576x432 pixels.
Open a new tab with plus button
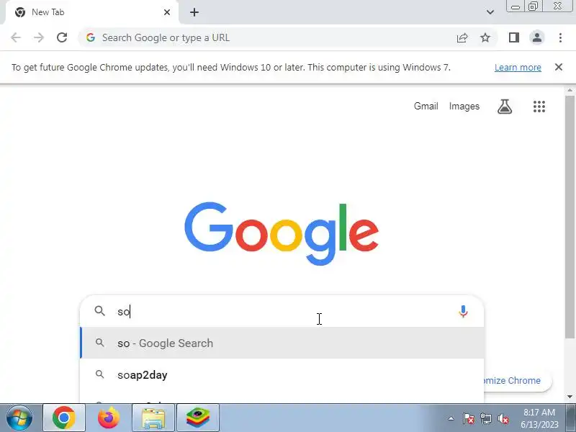[194, 12]
